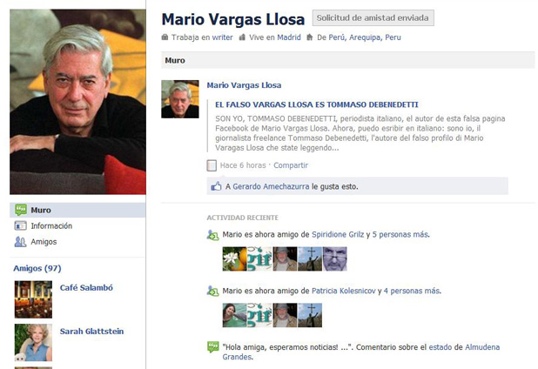538x369 pixels.
Task: Open Café Salambó friend thumbnail
Action: (33, 299)
